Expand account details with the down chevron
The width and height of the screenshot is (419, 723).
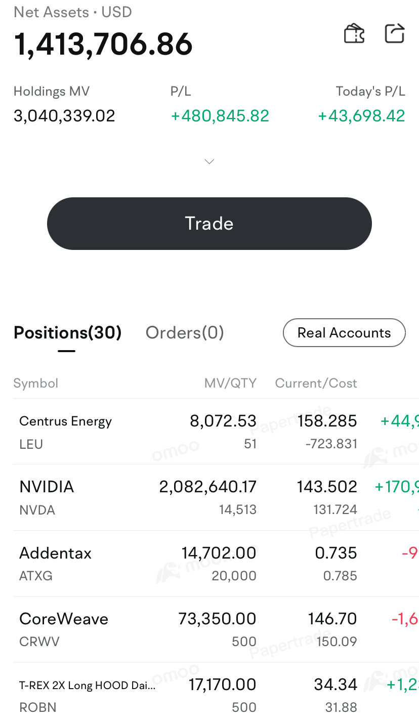[209, 161]
